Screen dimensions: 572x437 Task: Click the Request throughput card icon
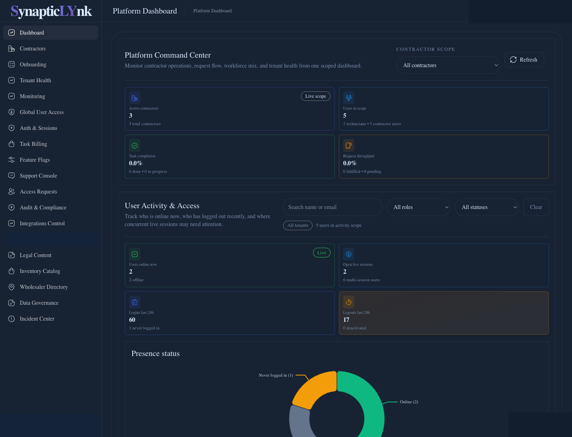(349, 145)
